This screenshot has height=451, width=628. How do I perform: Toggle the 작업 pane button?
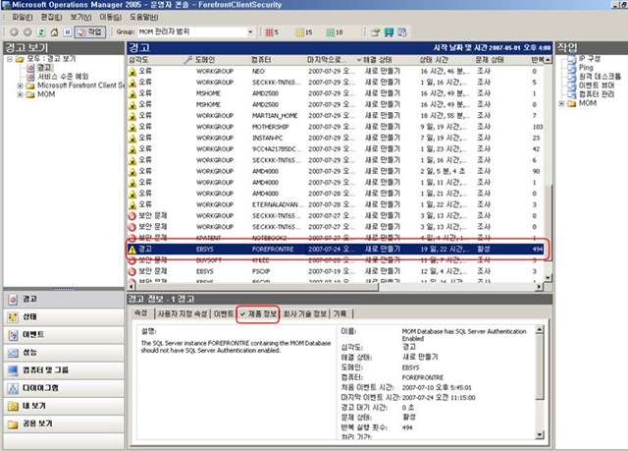coord(90,32)
